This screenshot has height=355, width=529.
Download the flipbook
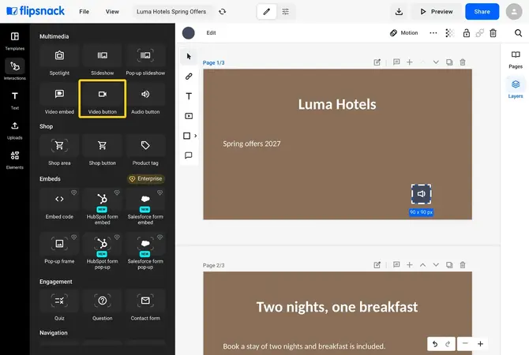click(399, 12)
